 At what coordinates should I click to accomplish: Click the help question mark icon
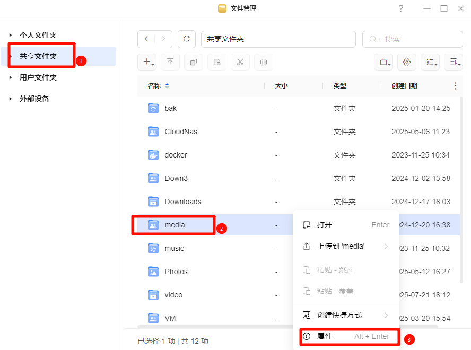point(401,8)
